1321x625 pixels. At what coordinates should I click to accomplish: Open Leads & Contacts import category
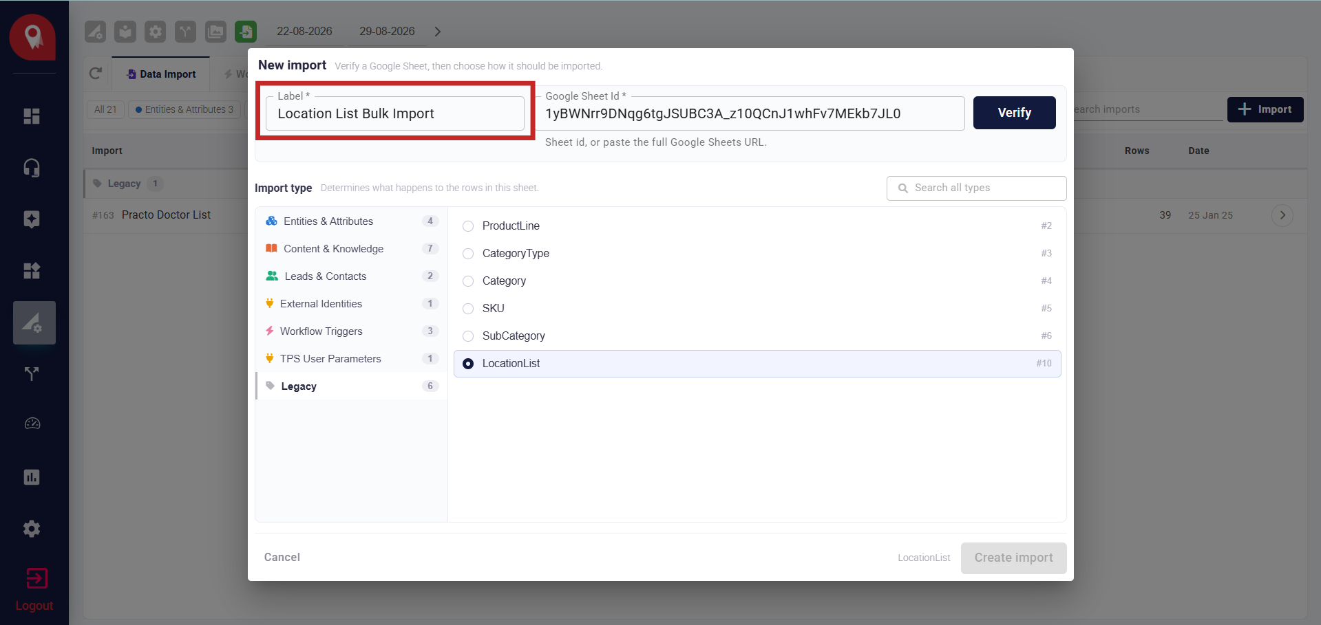coord(351,276)
